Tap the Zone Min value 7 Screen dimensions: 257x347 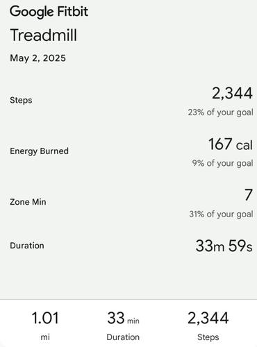pos(249,195)
